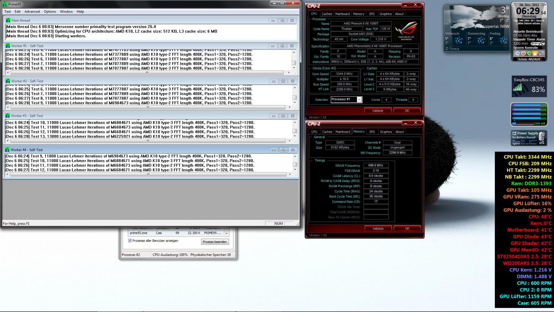The height and width of the screenshot is (312, 554).
Task: Click the C reset icon beside the 3:00 min timer
Action: (x=542, y=44)
